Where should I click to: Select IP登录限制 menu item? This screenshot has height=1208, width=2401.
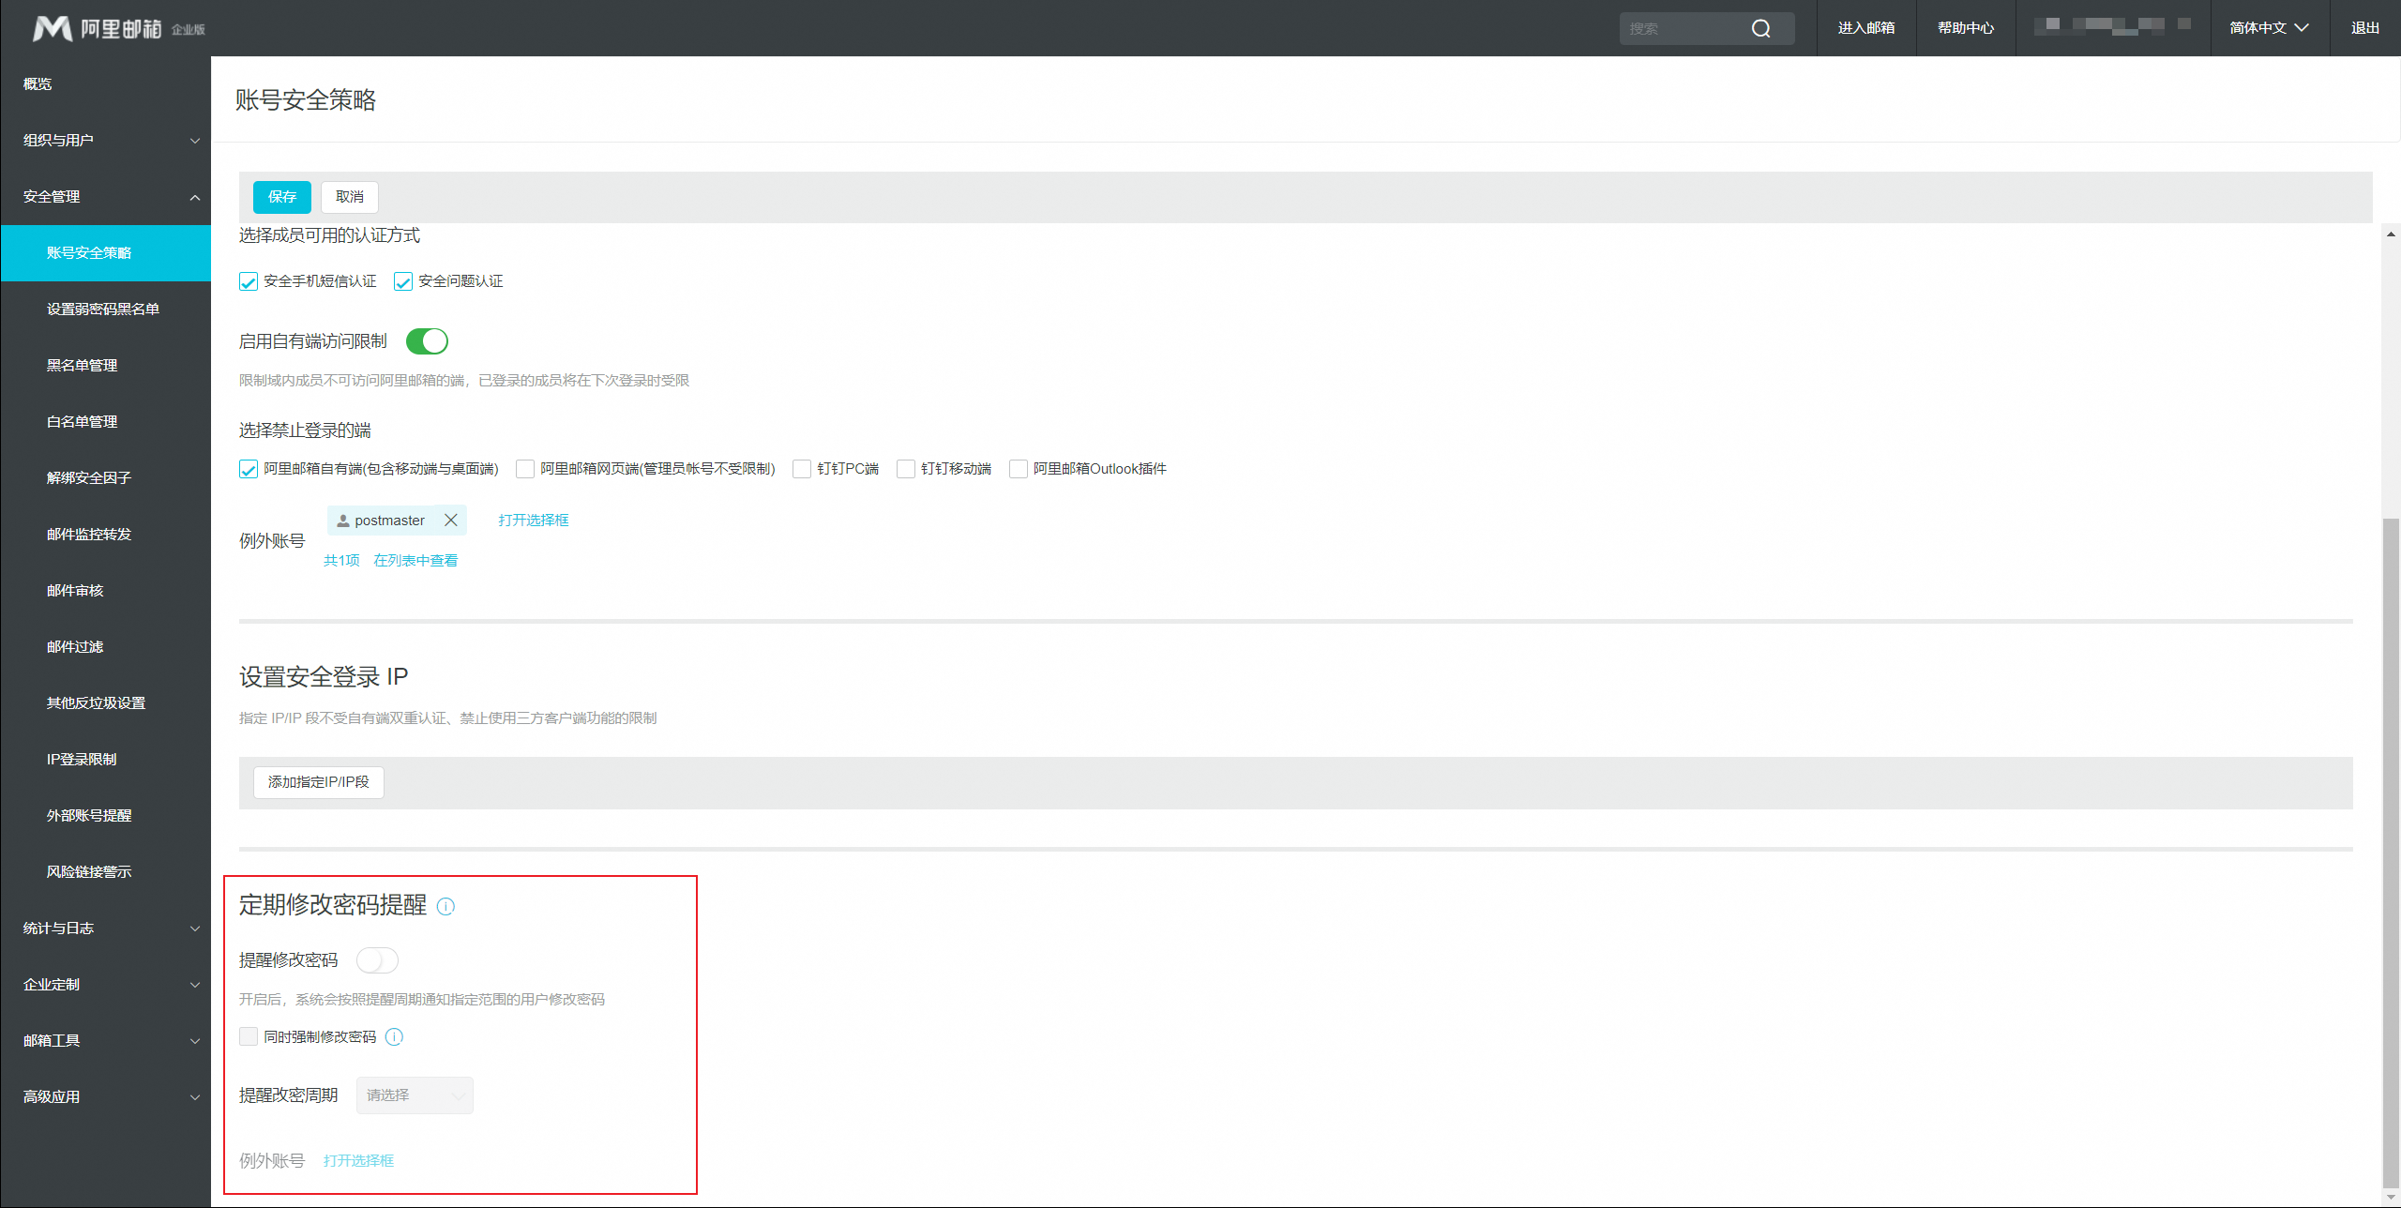point(83,760)
